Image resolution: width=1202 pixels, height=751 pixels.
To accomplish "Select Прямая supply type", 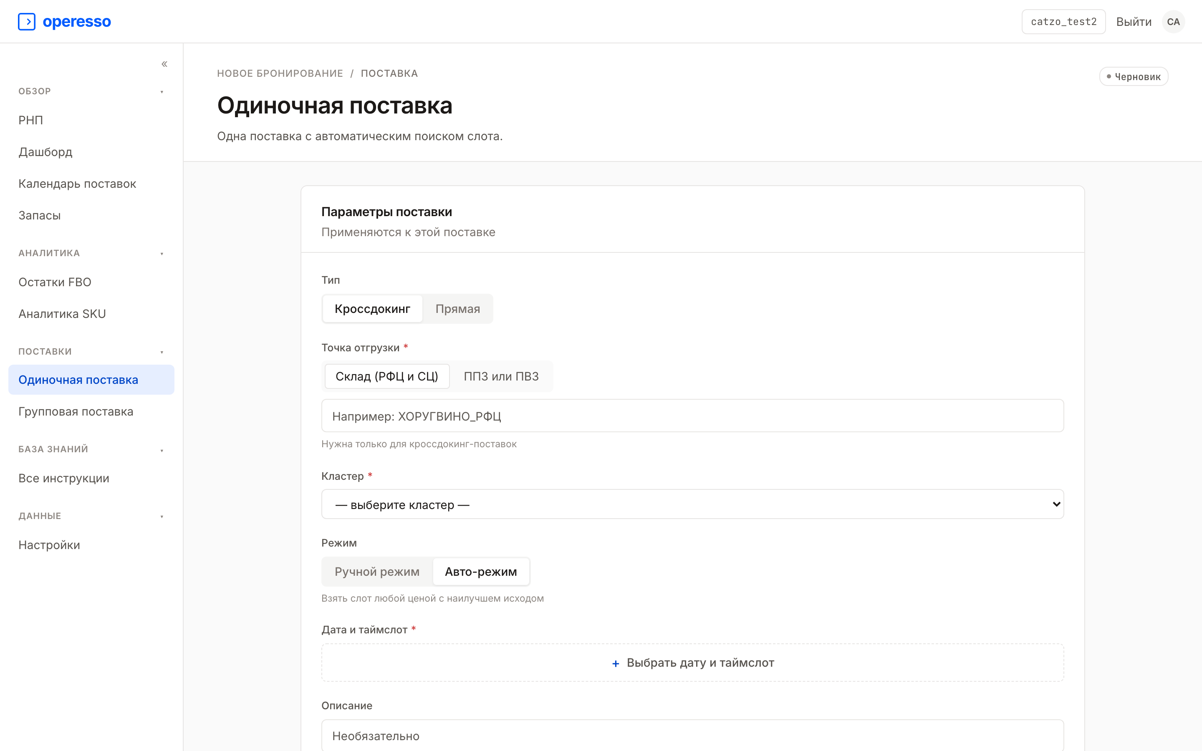I will point(457,309).
